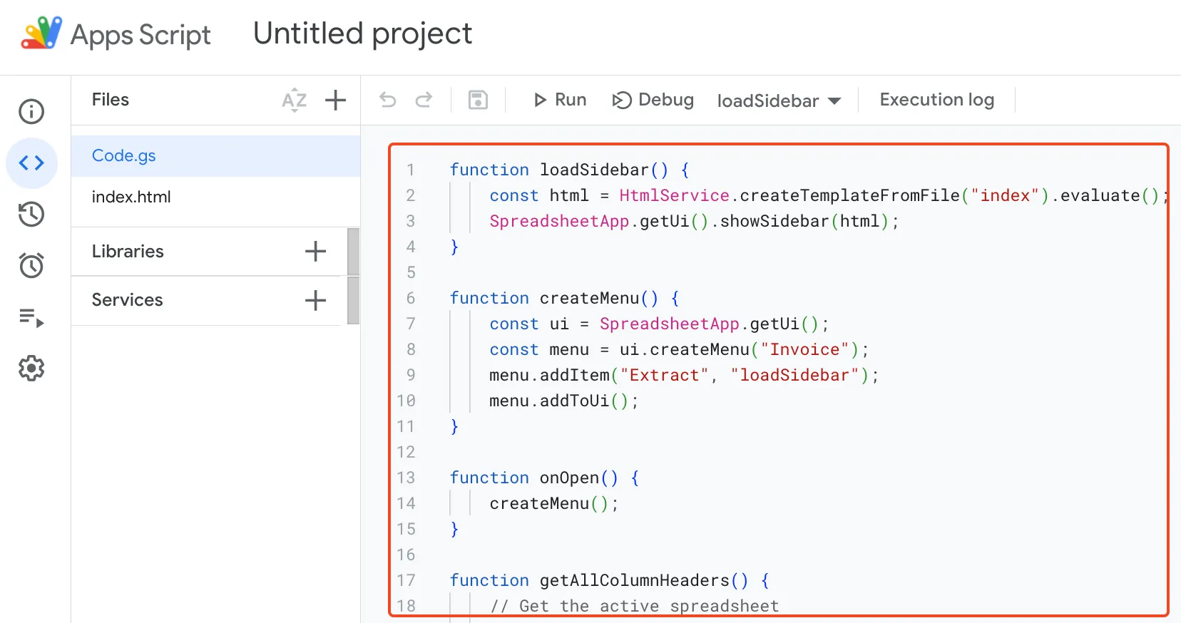Click the Redo arrow icon
This screenshot has width=1181, height=623.
point(424,100)
